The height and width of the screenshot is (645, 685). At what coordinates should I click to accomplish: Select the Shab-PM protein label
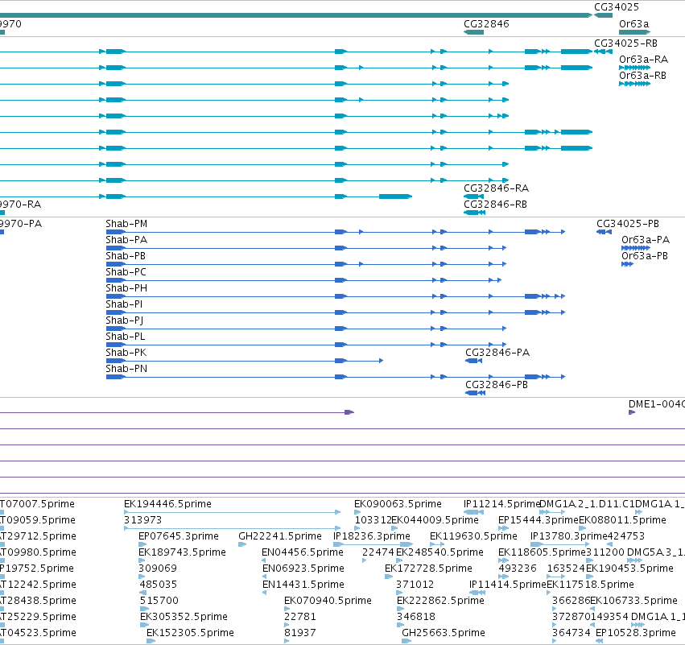pos(126,224)
